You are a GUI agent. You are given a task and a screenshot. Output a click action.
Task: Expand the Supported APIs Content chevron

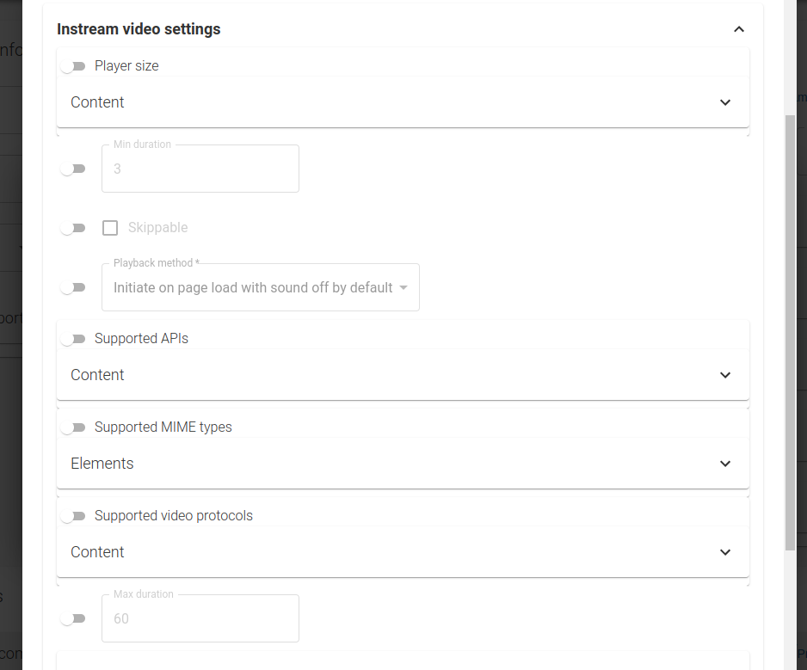click(x=725, y=375)
